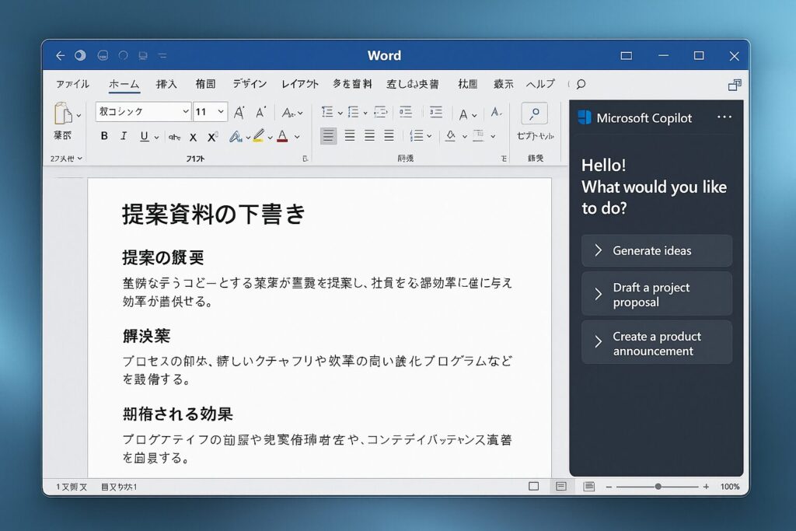Expand the Paste options arrow

tap(79, 116)
